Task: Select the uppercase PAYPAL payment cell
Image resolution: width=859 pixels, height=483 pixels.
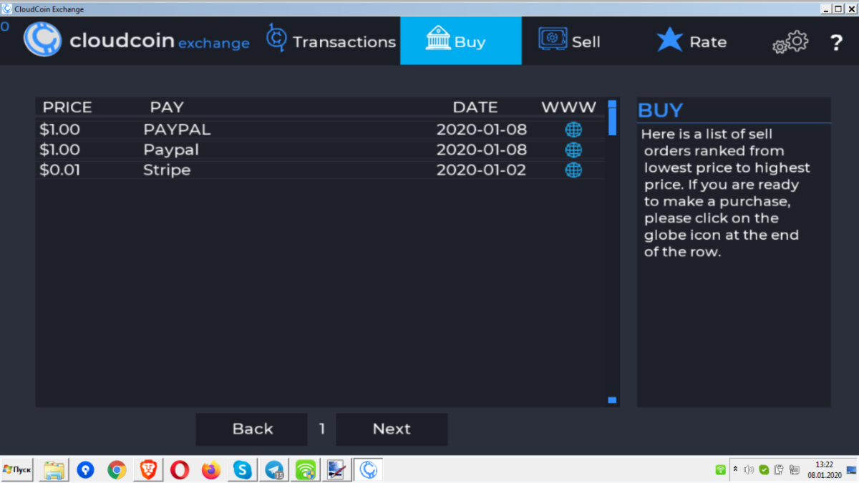Action: point(177,130)
